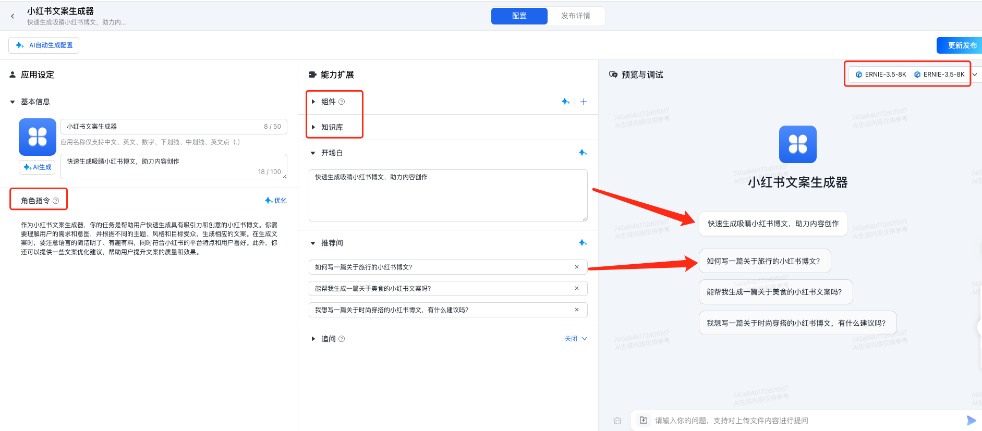AI-generate 推荐问 with its sparkle icon
Image resolution: width=982 pixels, height=431 pixels.
point(583,243)
